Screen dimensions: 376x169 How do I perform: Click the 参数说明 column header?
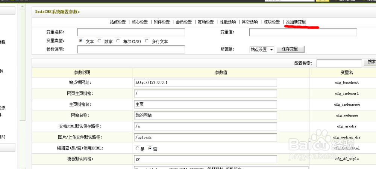coord(82,72)
